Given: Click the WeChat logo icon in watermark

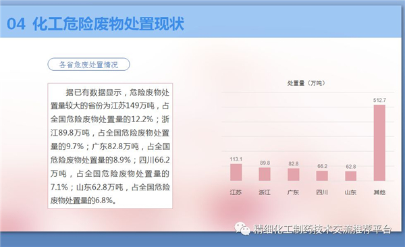Looking at the screenshot, I should pyautogui.click(x=242, y=229).
